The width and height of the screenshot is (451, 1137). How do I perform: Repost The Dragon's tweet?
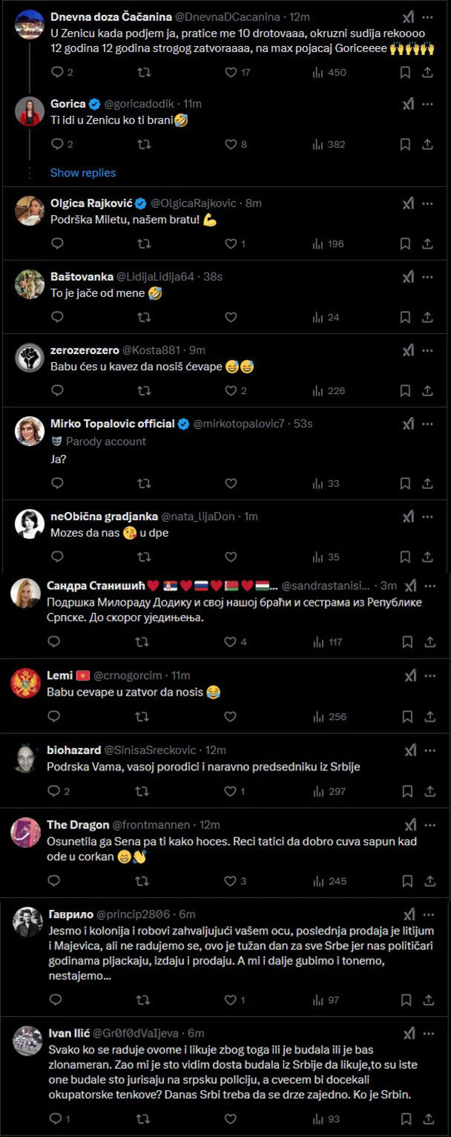pyautogui.click(x=142, y=881)
